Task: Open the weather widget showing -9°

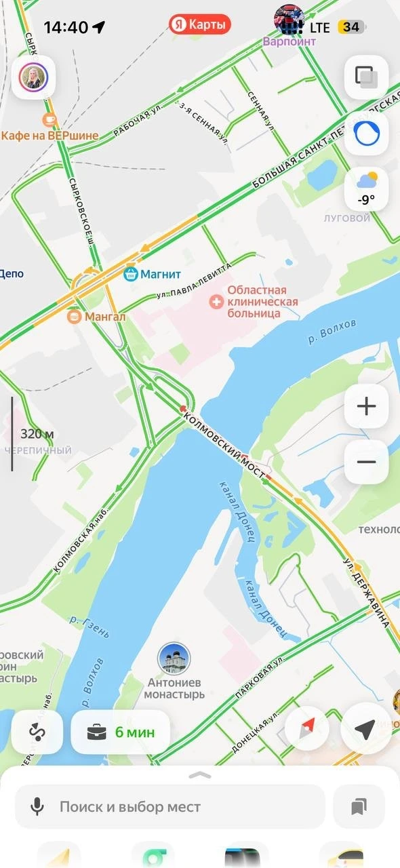Action: pyautogui.click(x=366, y=190)
